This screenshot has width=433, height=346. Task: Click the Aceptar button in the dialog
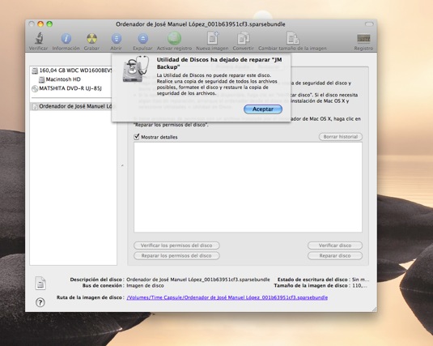coord(263,109)
